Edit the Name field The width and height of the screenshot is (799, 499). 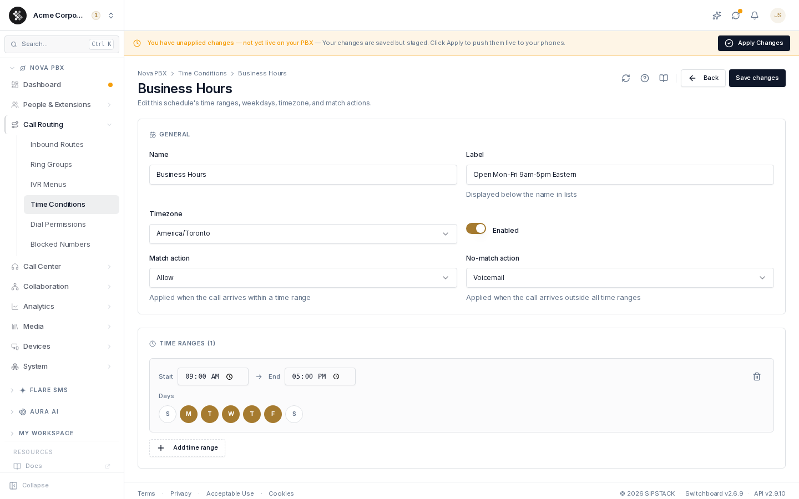[303, 175]
